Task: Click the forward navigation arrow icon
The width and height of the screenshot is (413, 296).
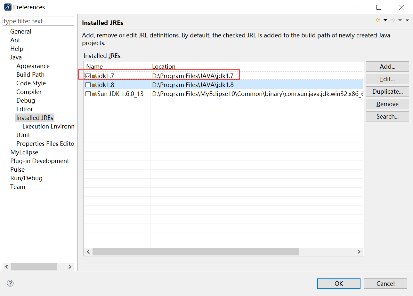Action: (x=393, y=19)
